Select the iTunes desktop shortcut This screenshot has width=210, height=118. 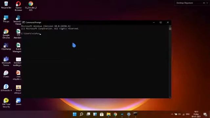pyautogui.click(x=6, y=74)
